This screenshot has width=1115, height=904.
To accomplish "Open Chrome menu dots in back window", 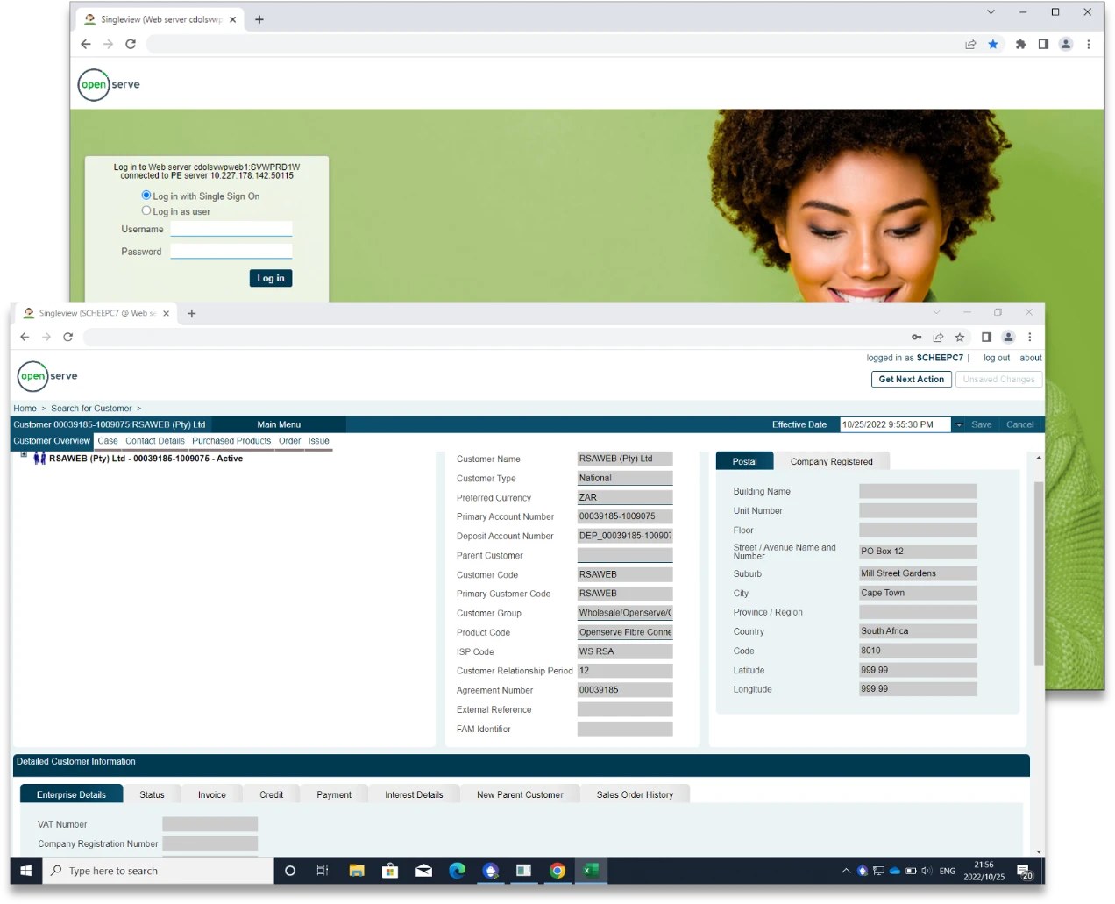I will click(1089, 44).
